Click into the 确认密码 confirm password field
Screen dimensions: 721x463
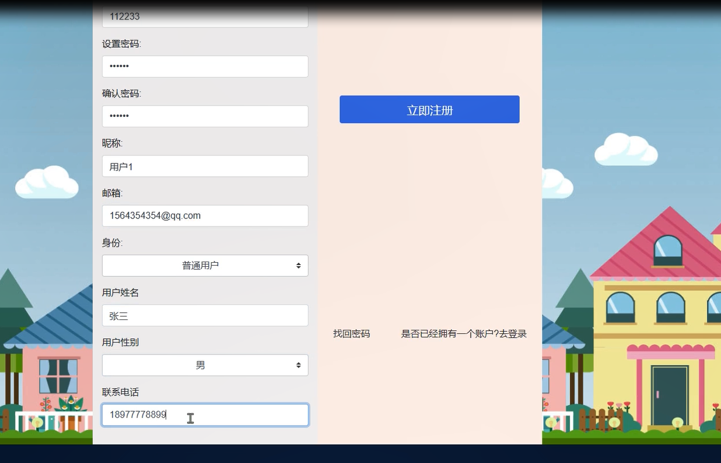point(205,116)
